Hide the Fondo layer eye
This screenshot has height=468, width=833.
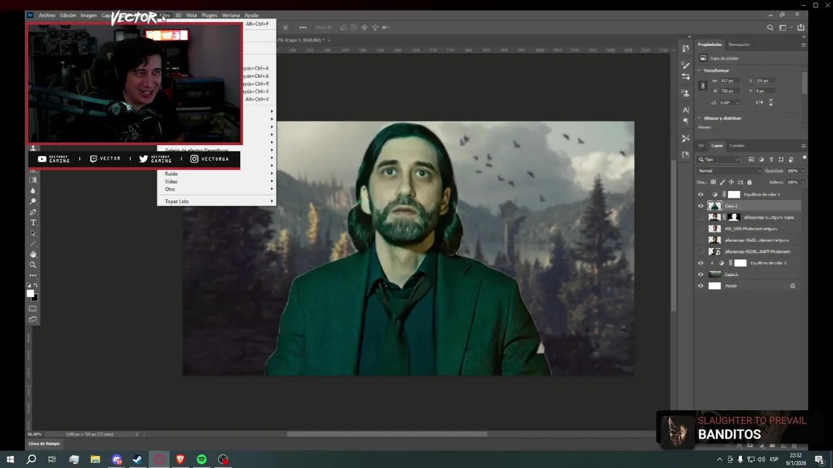(701, 286)
